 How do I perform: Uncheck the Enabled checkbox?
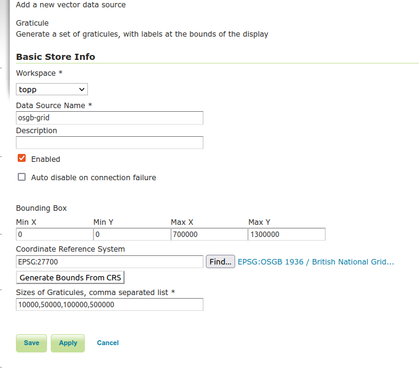click(22, 158)
